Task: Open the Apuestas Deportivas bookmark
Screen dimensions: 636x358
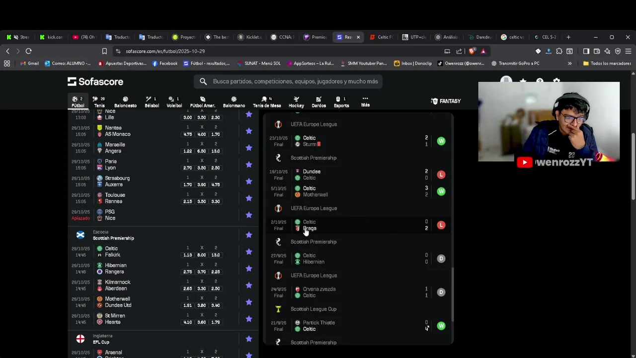Action: pyautogui.click(x=122, y=64)
